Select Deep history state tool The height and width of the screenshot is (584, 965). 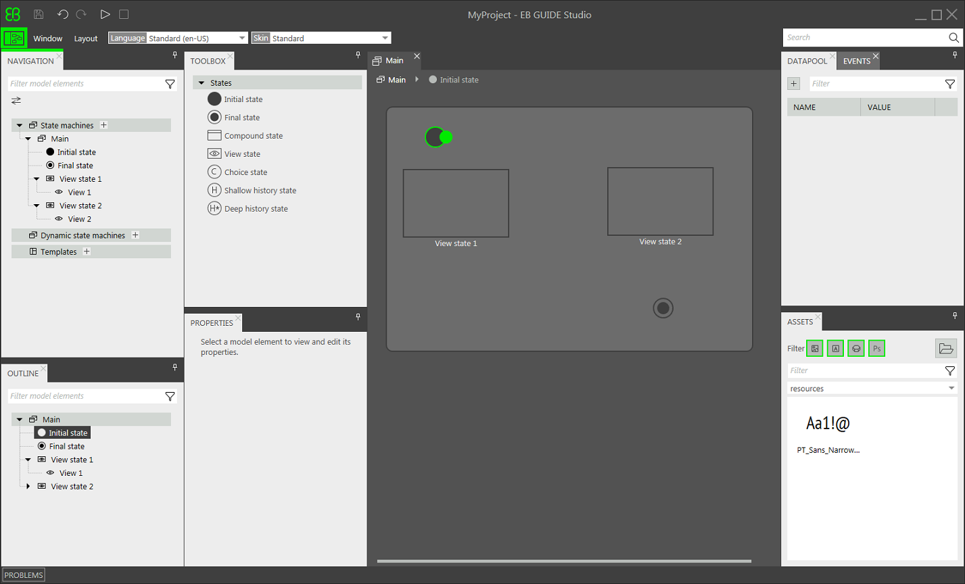[248, 209]
